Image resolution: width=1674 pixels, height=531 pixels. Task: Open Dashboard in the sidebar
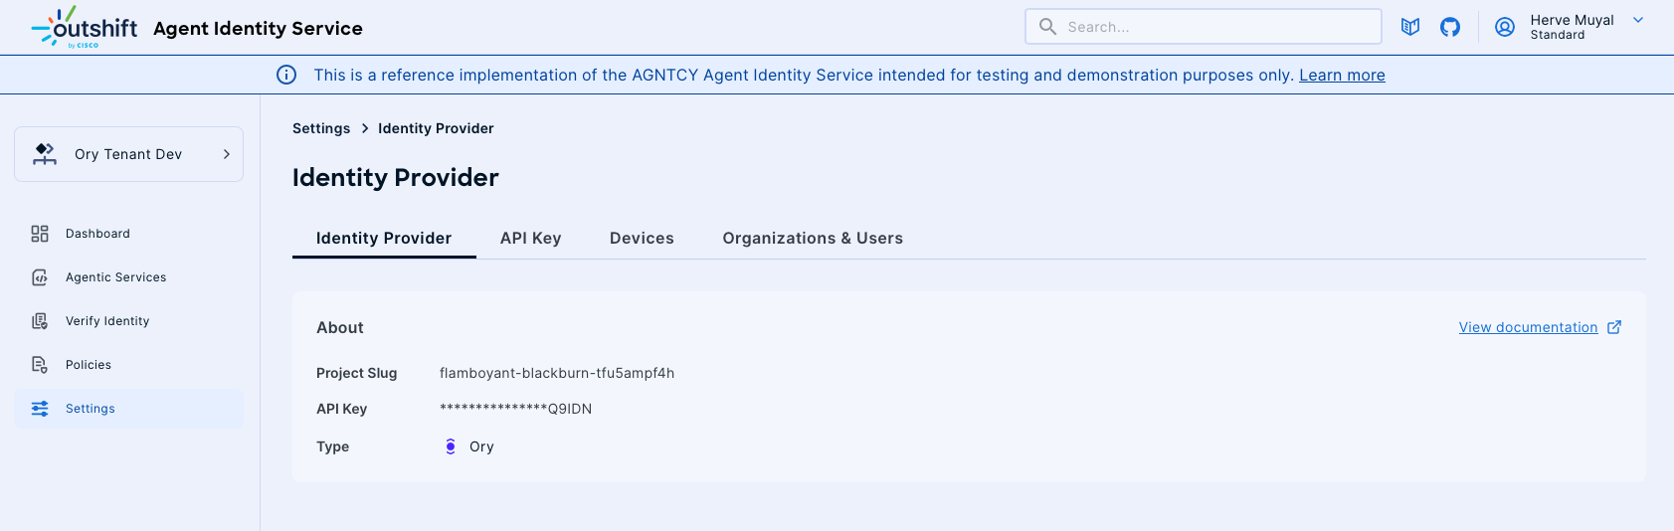coord(128,234)
